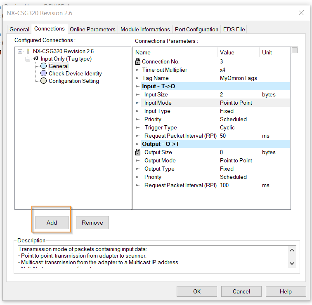312x305 pixels.
Task: Select the General node circle icon
Action: pyautogui.click(x=44, y=66)
